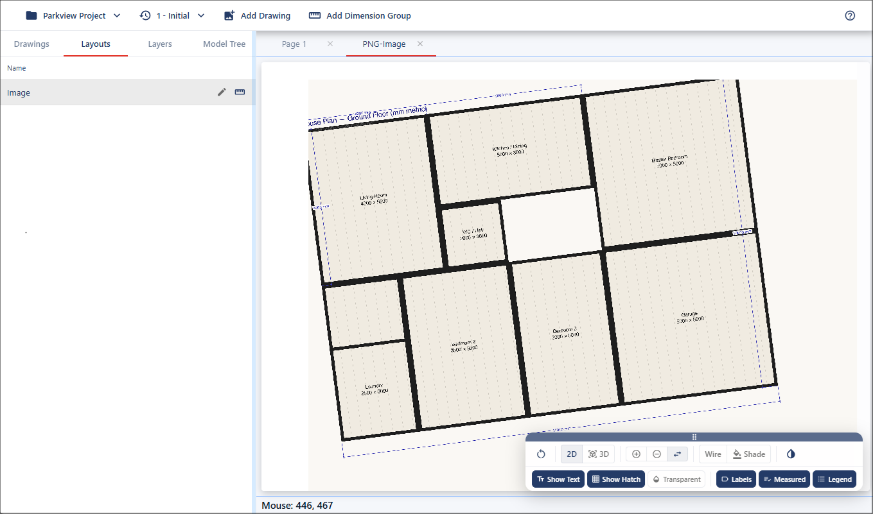Switch to the Page 1 tab
Viewport: 873px width, 514px height.
(294, 44)
